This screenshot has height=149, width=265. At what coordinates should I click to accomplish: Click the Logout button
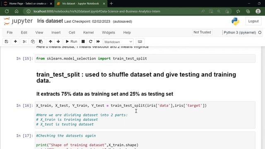253,21
